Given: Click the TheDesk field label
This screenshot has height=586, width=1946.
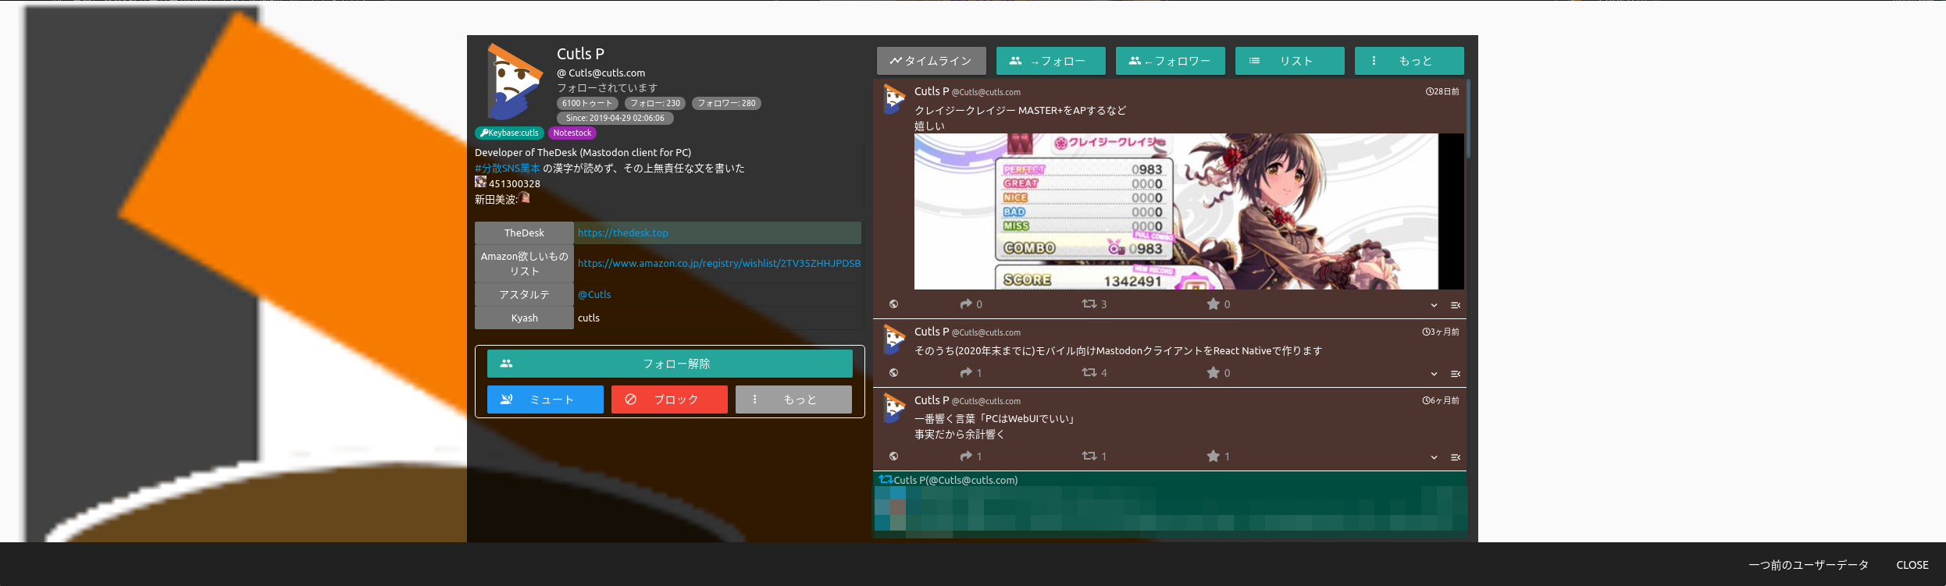Looking at the screenshot, I should [524, 233].
